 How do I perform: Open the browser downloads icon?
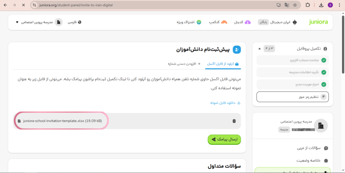(321, 5)
